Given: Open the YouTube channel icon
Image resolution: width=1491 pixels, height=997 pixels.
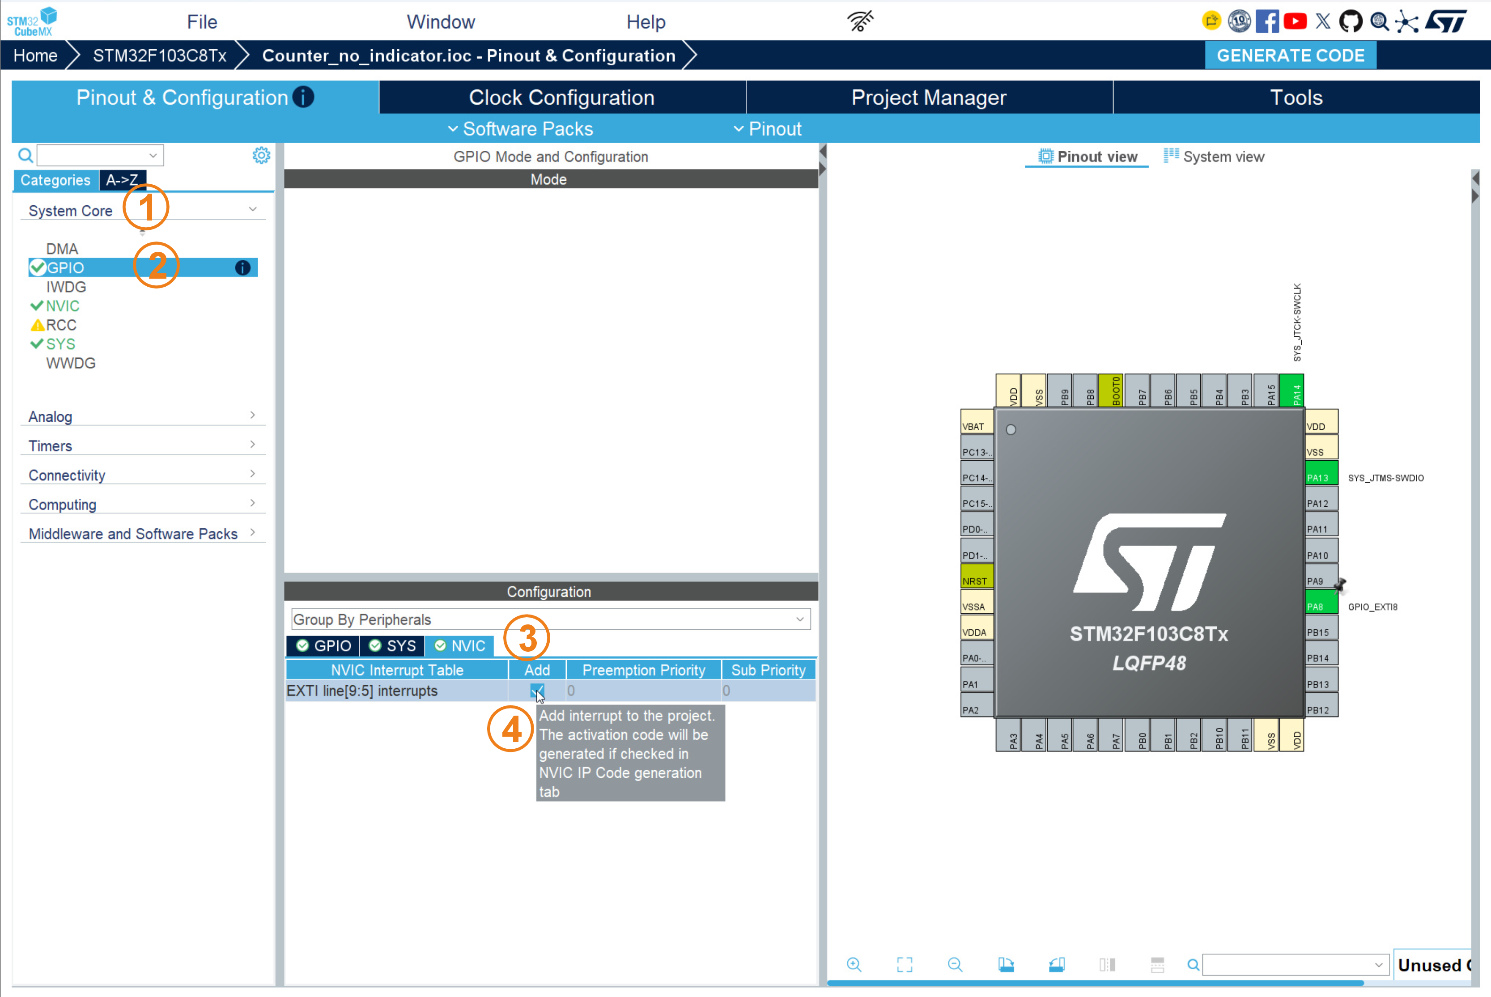Looking at the screenshot, I should point(1295,21).
